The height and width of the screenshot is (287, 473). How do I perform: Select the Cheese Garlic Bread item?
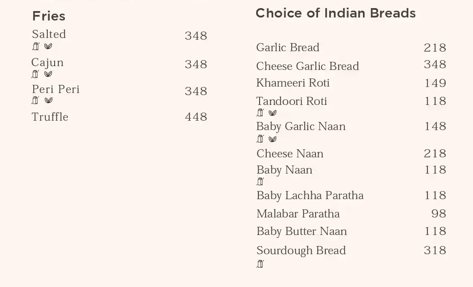[307, 66]
